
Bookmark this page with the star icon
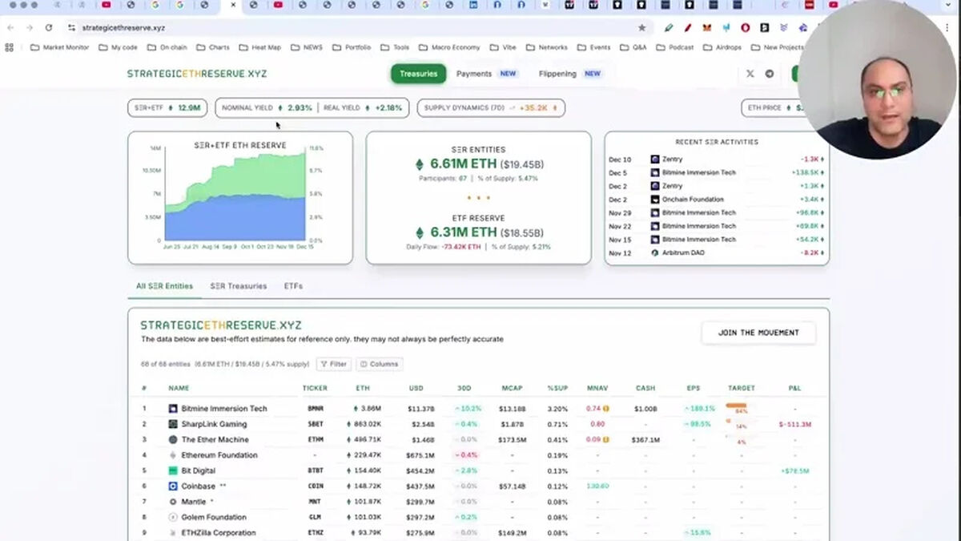coord(641,27)
